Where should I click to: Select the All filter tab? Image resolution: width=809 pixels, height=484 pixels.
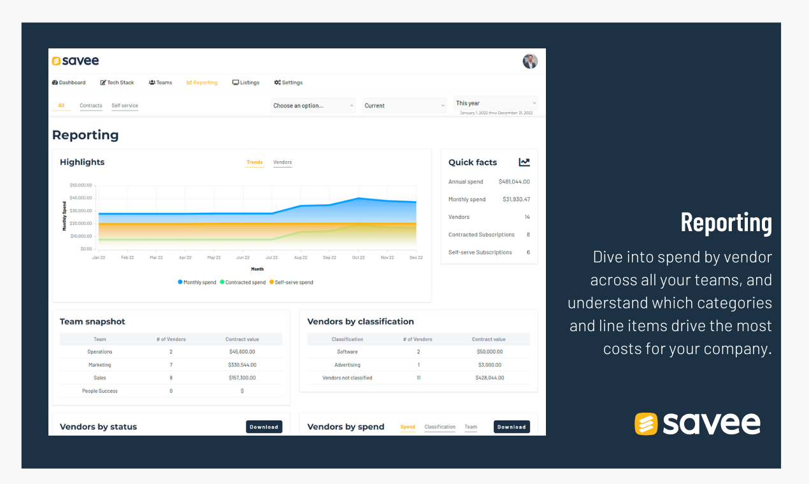[61, 106]
